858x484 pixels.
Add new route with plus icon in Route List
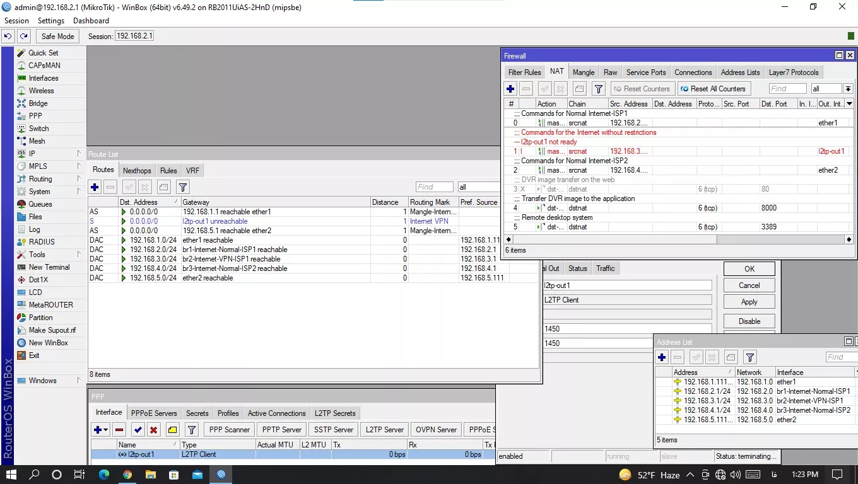pos(95,187)
